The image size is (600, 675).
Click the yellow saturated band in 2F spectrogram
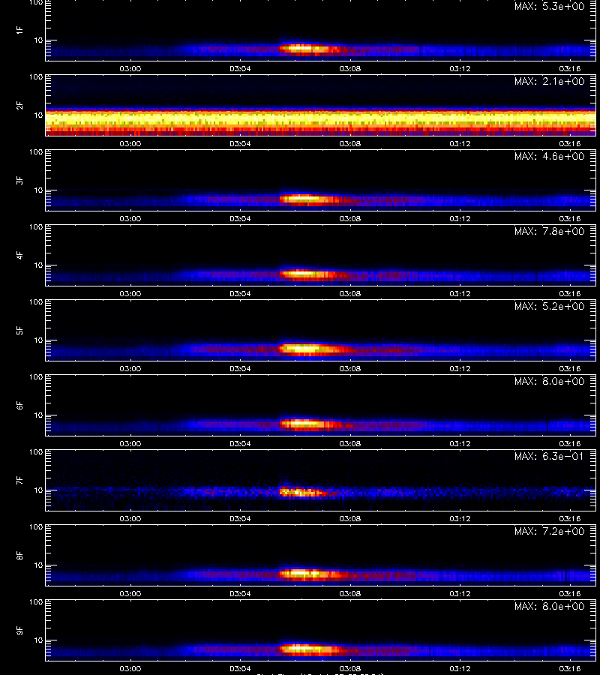coord(321,118)
